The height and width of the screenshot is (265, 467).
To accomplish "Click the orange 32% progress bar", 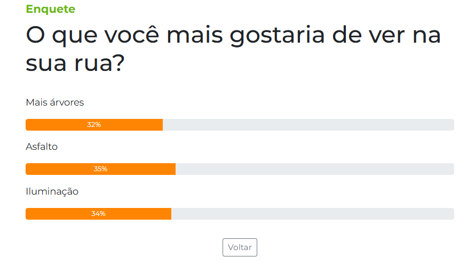I will pyautogui.click(x=94, y=125).
